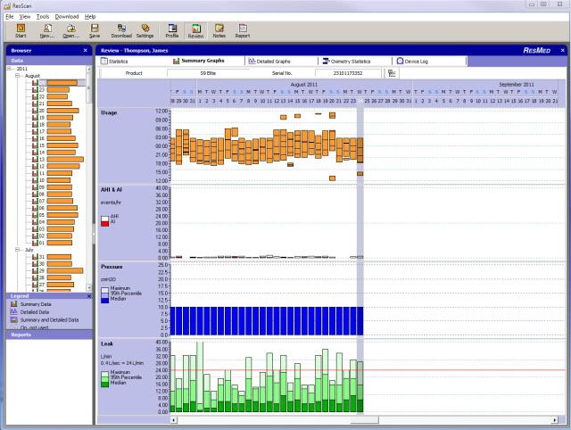
Task: Select August 05 usage bar in tree
Action: (62, 215)
